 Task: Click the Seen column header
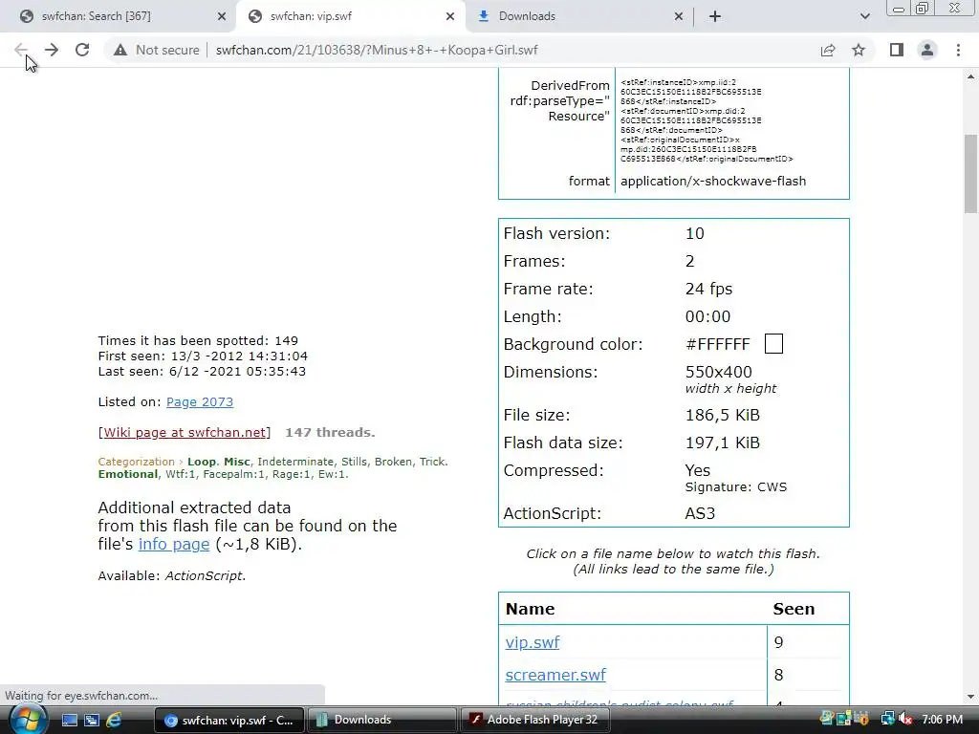pos(794,609)
